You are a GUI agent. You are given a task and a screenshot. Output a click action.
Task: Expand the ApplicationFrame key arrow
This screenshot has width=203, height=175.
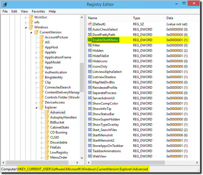pyautogui.click(x=36, y=58)
